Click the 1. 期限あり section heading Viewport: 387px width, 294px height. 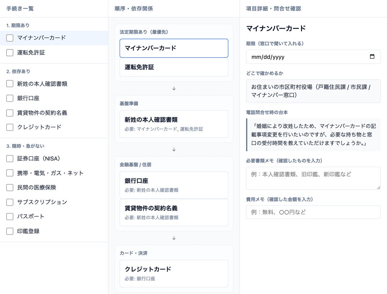point(18,26)
